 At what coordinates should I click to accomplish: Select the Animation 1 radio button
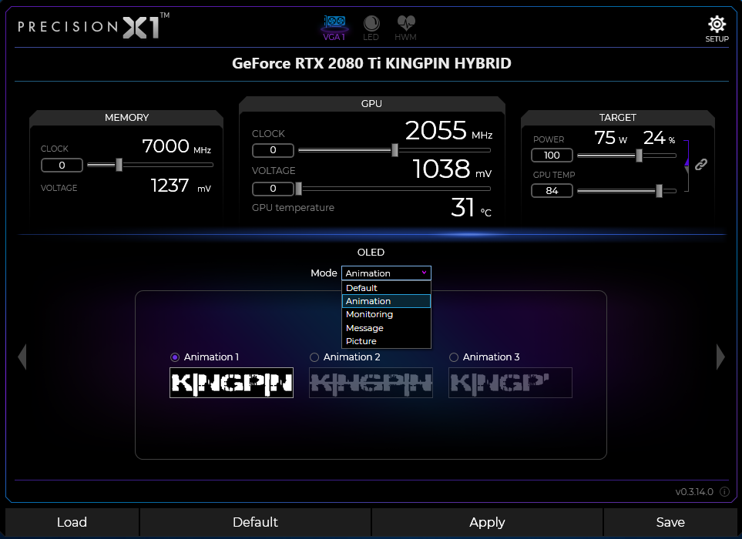(x=175, y=357)
